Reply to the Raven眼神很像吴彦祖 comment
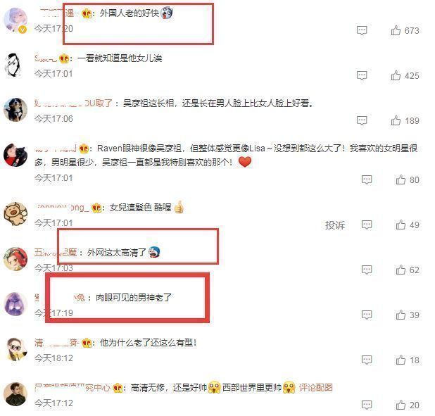The image size is (435, 416). point(367,179)
